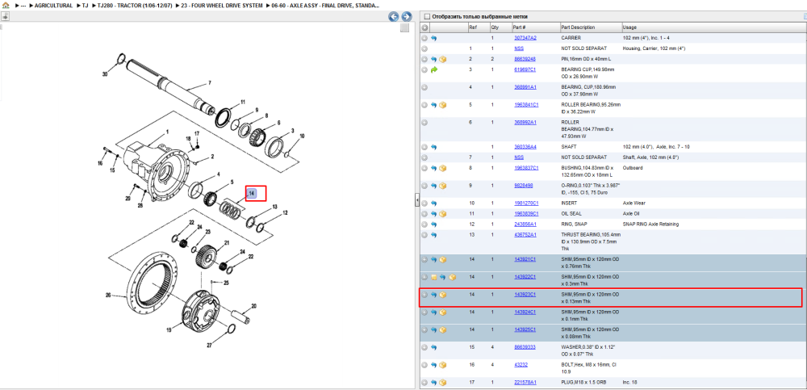Open part number link 1963839C1
This screenshot has height=390, width=807.
526,214
